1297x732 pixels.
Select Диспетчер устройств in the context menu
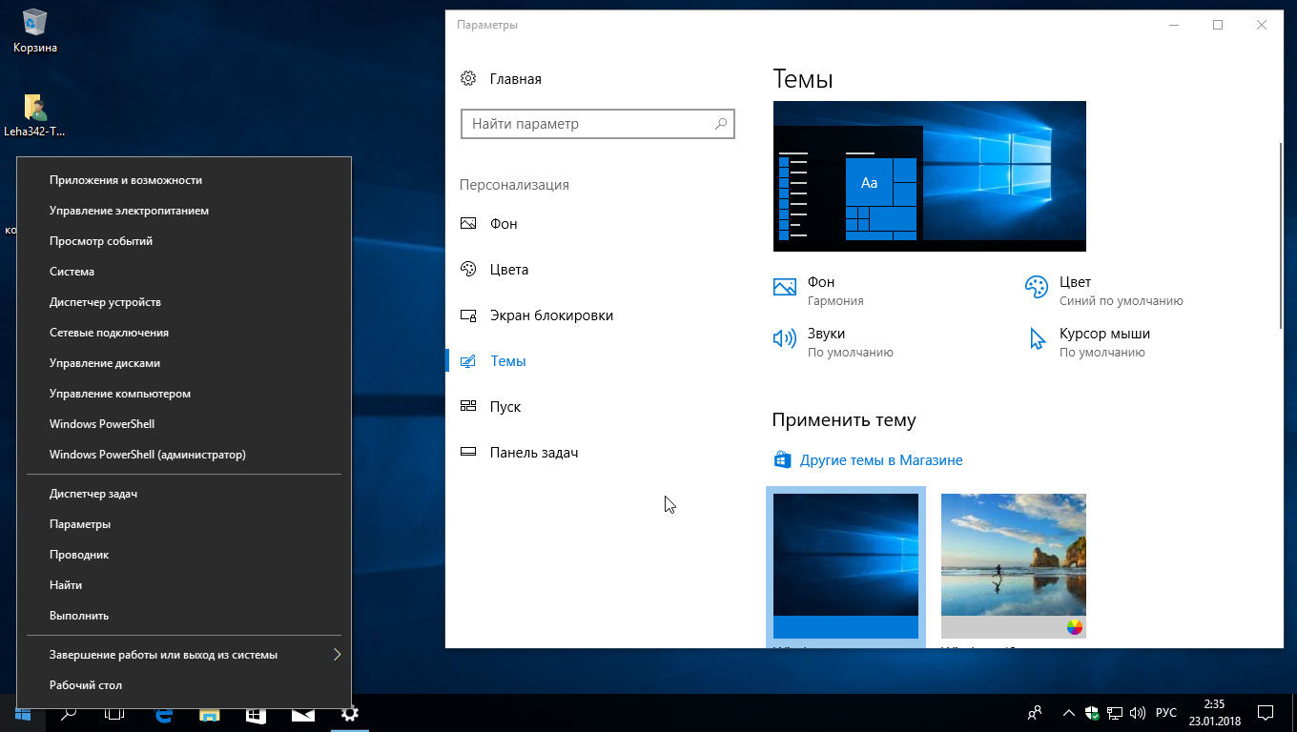click(105, 302)
